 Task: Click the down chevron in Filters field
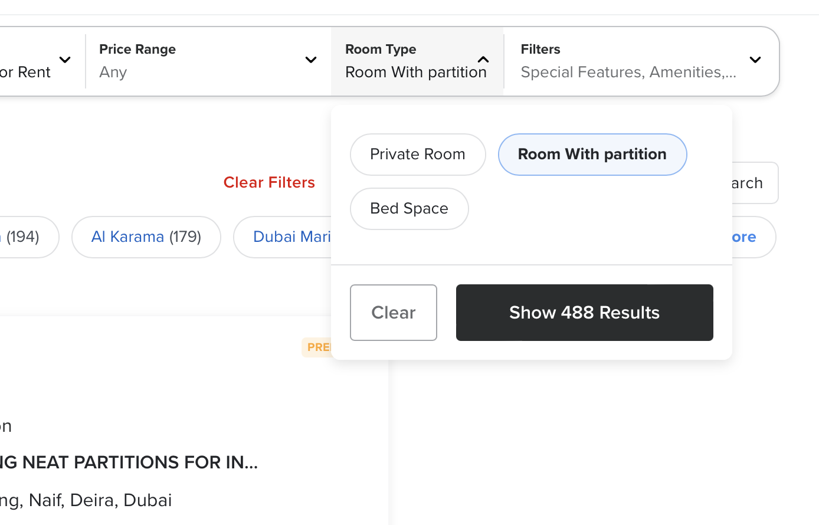pyautogui.click(x=755, y=60)
